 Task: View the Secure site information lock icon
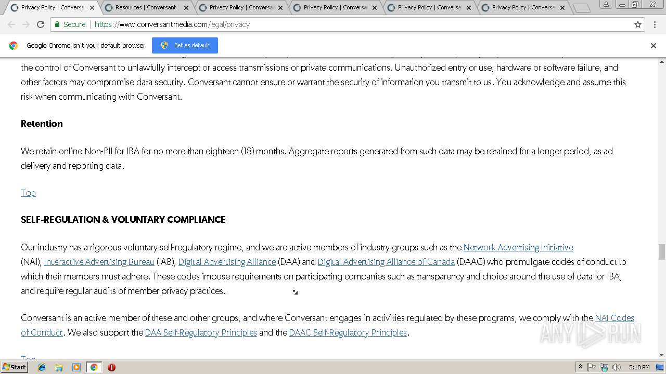(57, 24)
